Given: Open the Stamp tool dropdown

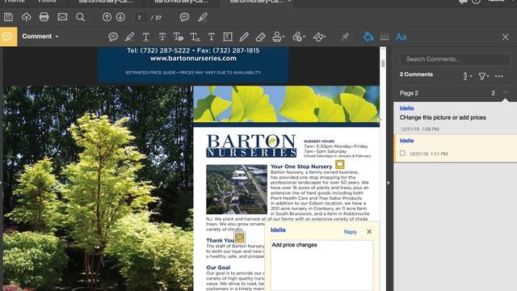Looking at the screenshot, I should (278, 36).
